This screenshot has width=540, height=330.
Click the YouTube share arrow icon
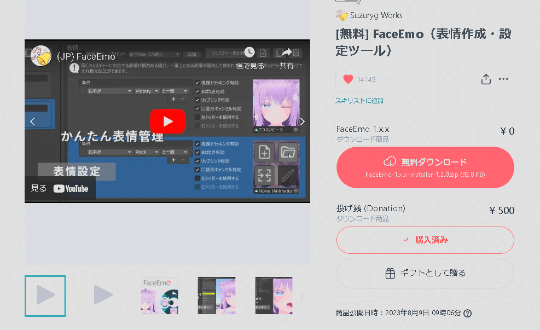coord(287,52)
